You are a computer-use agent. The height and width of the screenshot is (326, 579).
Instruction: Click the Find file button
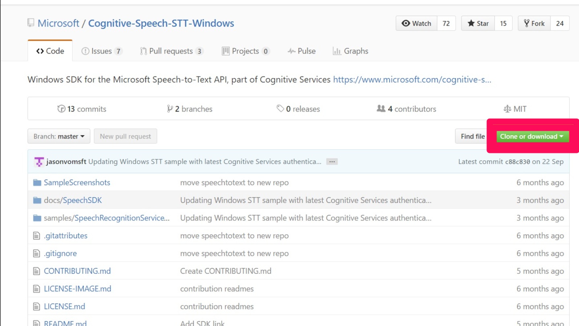472,136
